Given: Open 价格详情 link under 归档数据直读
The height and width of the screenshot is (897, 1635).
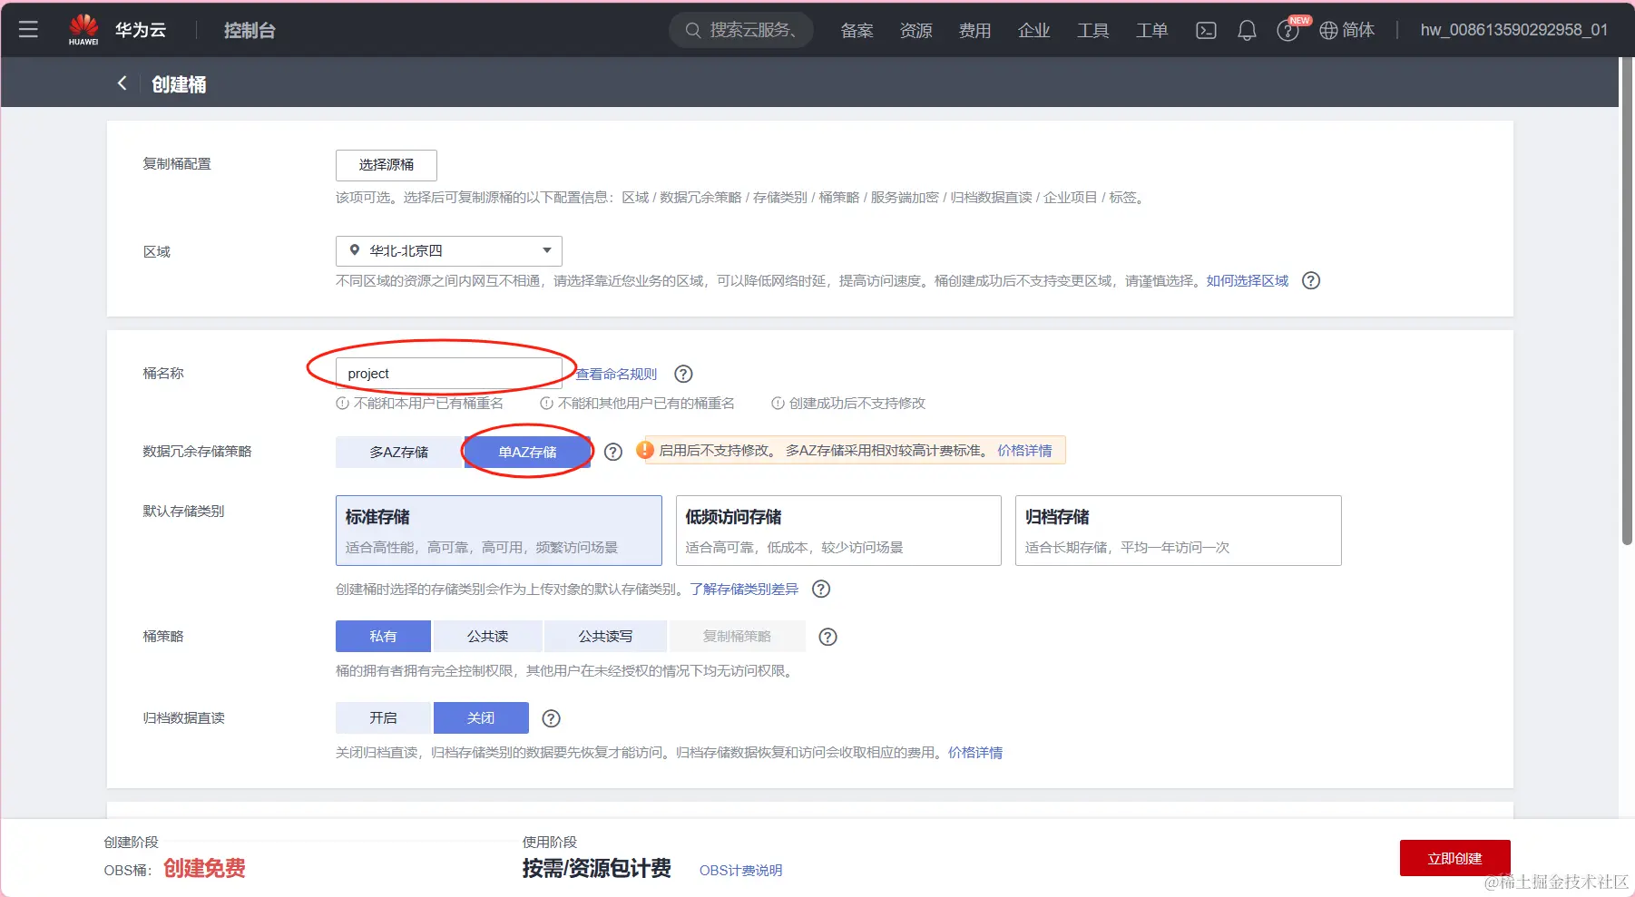Looking at the screenshot, I should point(975,753).
